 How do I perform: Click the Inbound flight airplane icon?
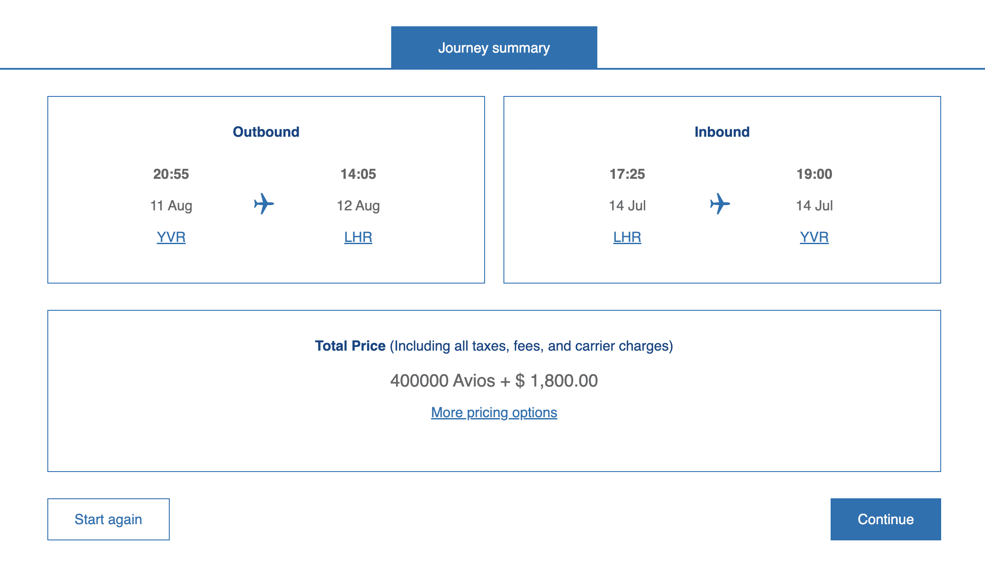pyautogui.click(x=720, y=204)
